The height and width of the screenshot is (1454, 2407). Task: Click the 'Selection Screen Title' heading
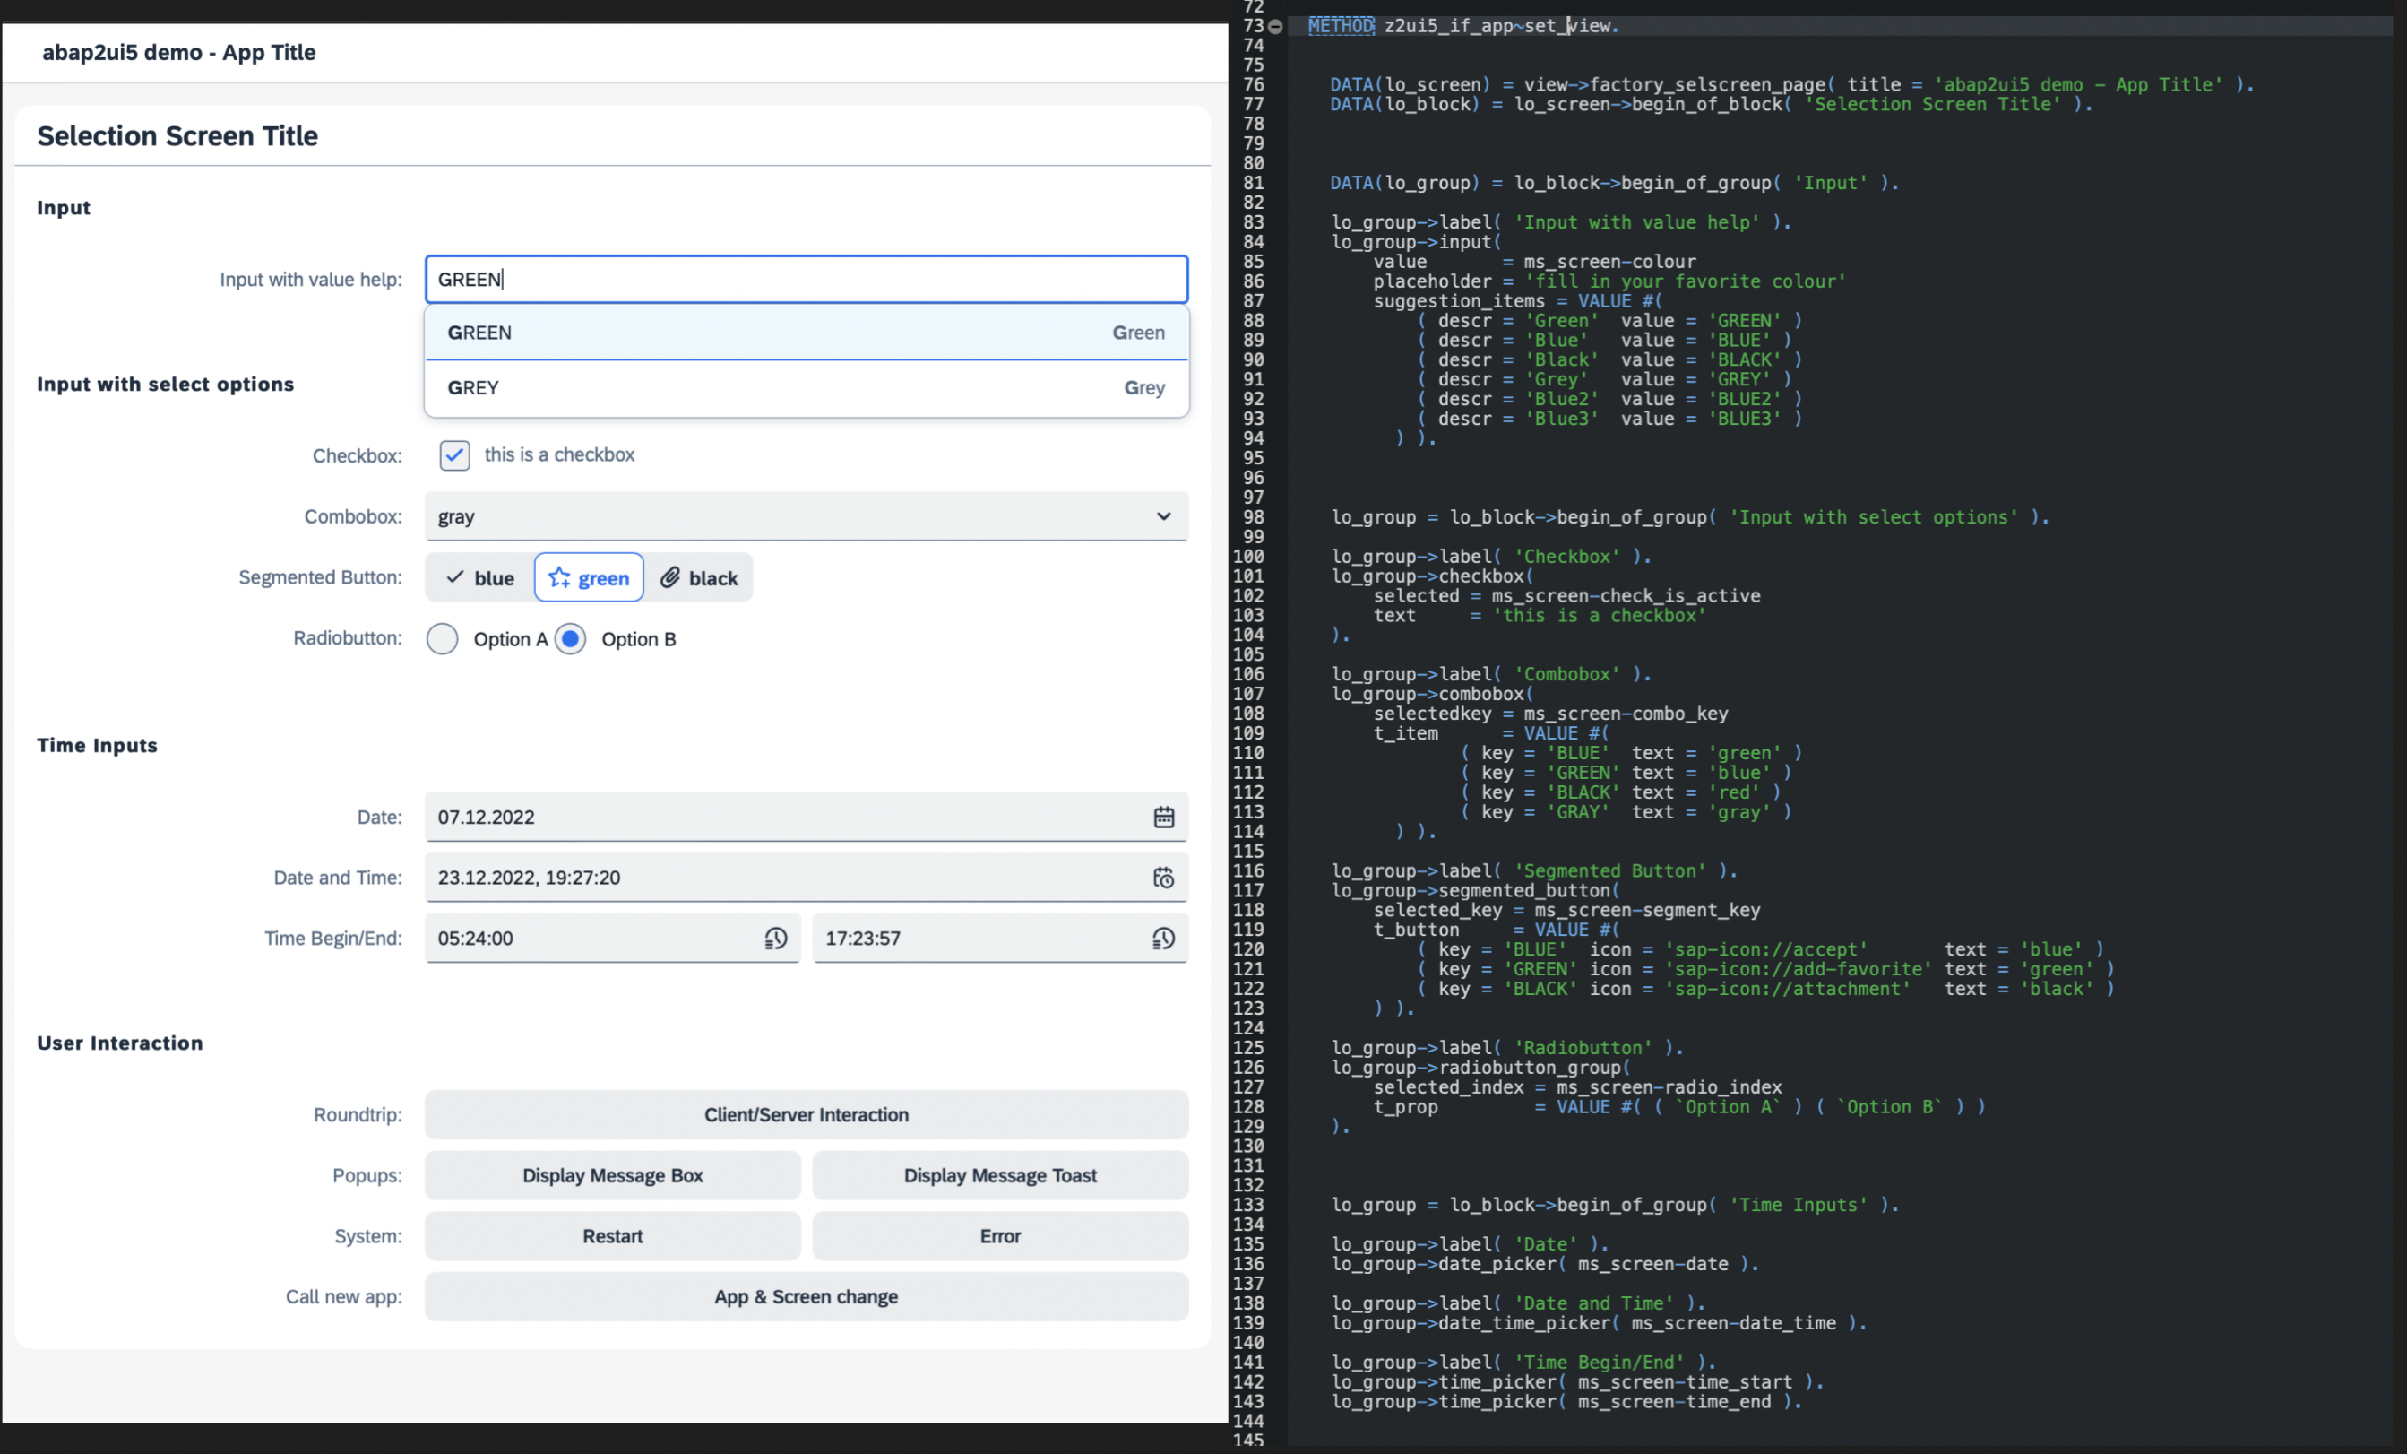(x=177, y=136)
